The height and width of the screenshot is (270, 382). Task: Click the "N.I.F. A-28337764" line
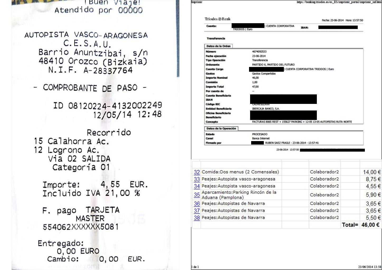(90, 70)
